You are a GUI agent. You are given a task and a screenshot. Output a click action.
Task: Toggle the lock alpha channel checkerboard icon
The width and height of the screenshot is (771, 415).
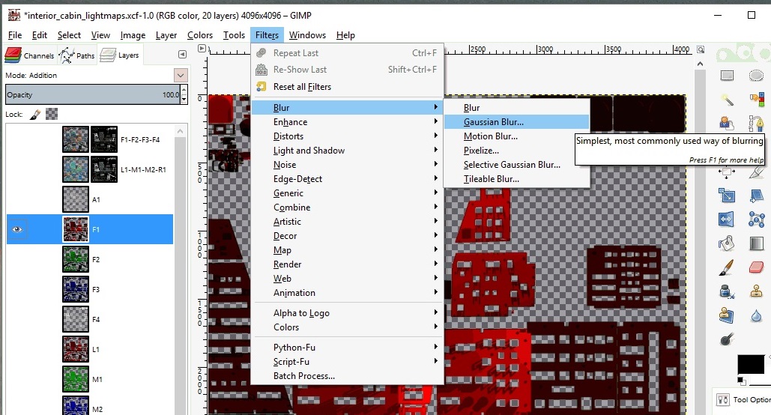click(52, 115)
